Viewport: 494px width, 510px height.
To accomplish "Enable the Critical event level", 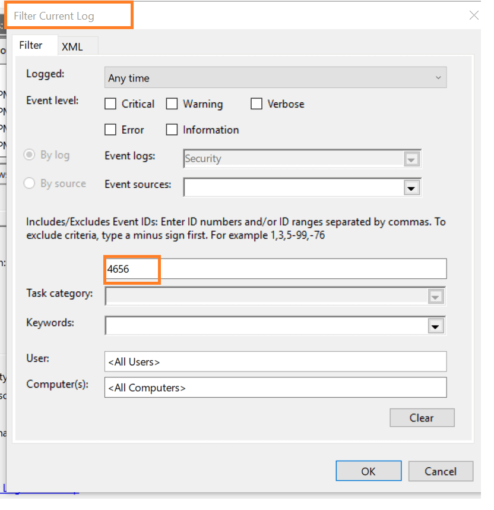I will (110, 103).
